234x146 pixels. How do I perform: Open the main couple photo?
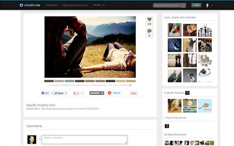(x=90, y=47)
